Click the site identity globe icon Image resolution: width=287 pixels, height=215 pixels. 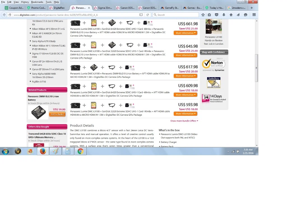pos(10,15)
